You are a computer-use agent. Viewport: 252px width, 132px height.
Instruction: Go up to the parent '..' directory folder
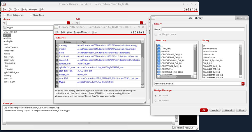coord(159,46)
